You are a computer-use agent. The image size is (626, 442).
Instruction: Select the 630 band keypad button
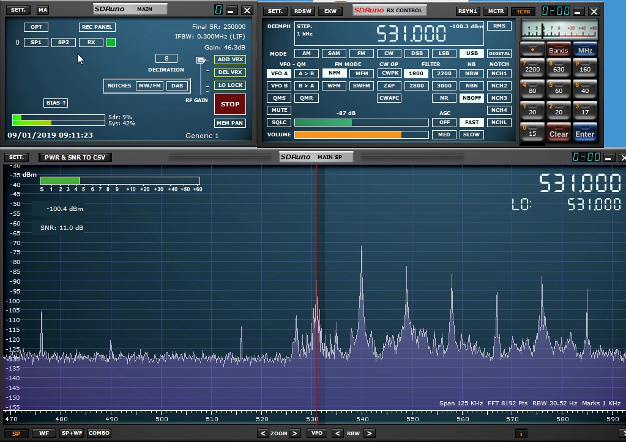pos(559,67)
